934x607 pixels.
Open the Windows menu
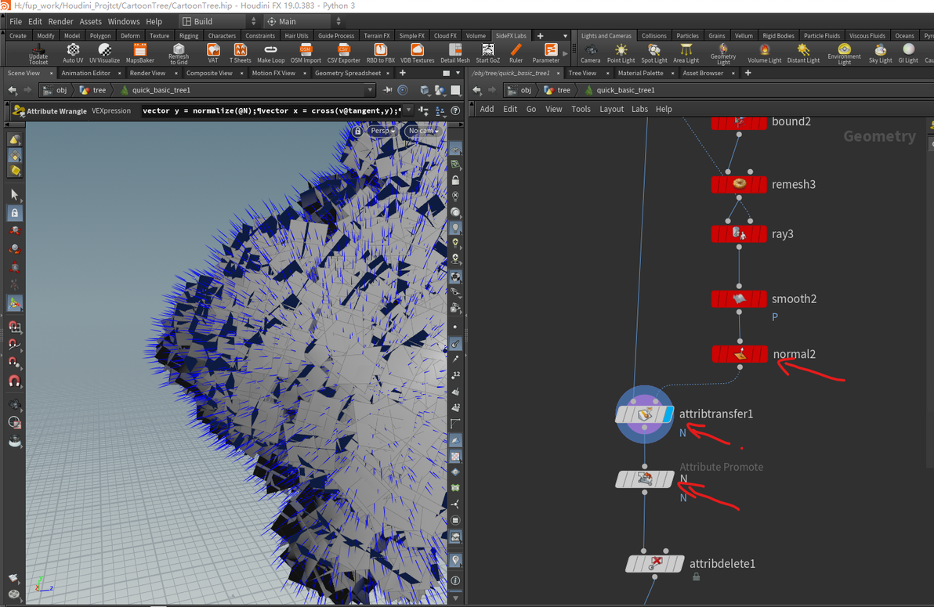123,22
